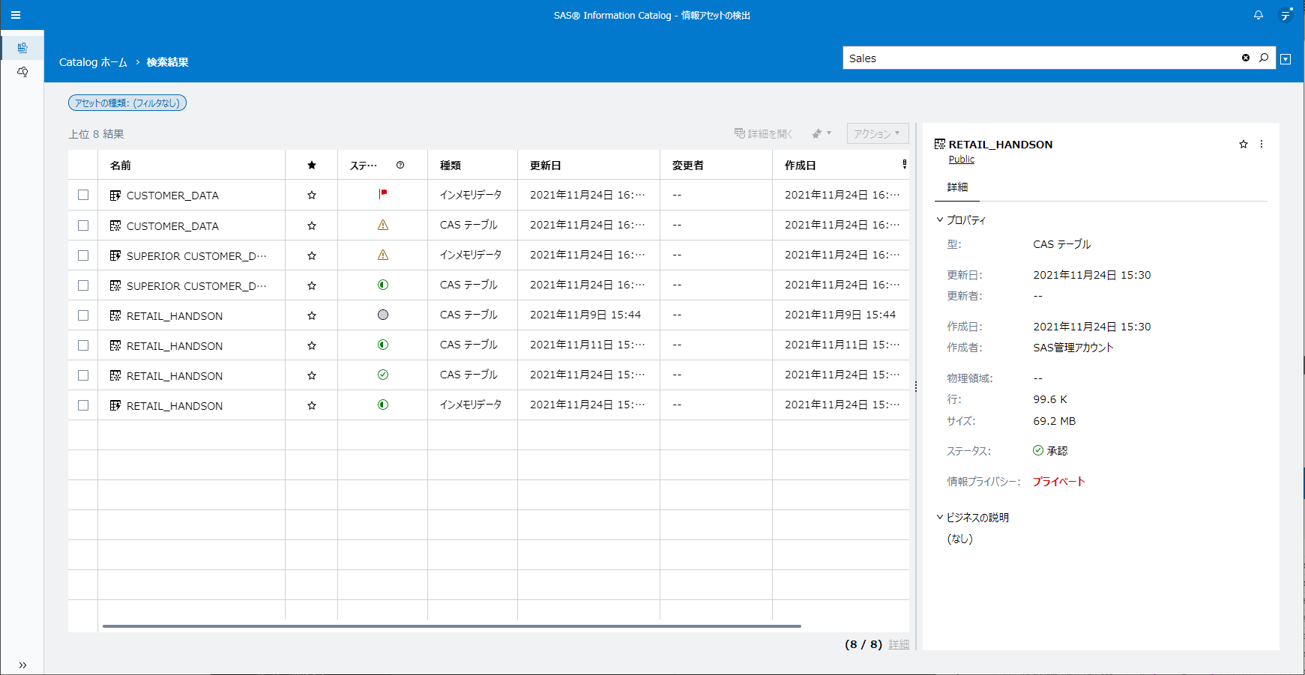Select the catalog discovery sidebar icon
This screenshot has height=675, width=1305.
click(x=22, y=48)
